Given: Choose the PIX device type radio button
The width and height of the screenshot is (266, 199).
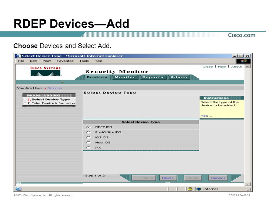Looking at the screenshot, I should (88, 148).
